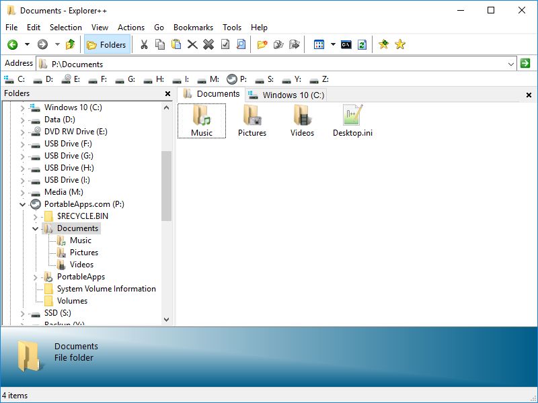Open search using the magnifier icon
This screenshot has width=538, height=403.
[241, 44]
